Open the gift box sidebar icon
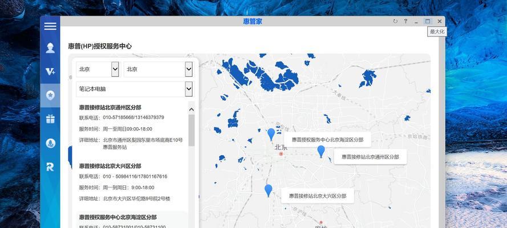The height and width of the screenshot is (228, 507). 50,119
